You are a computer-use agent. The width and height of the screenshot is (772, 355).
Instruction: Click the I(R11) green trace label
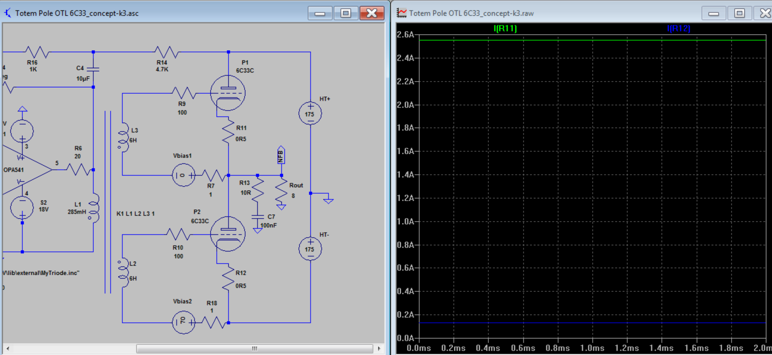pos(505,28)
